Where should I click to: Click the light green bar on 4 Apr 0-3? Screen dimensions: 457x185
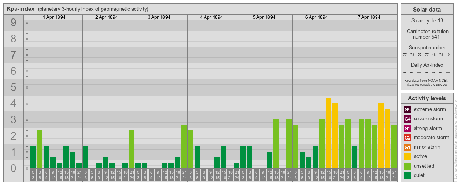pos(191,149)
